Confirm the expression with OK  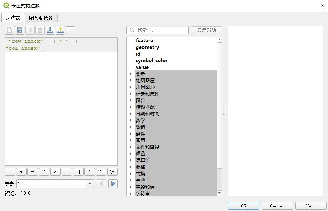click(244, 206)
